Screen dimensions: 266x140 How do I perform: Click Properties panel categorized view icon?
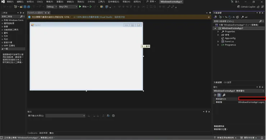pos(215,95)
